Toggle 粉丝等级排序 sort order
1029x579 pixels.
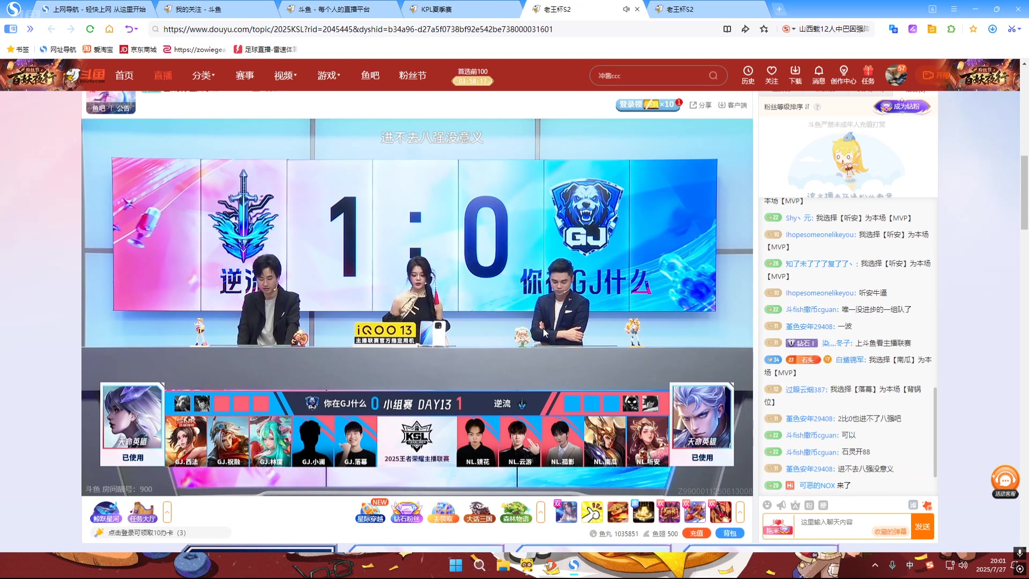(x=787, y=107)
